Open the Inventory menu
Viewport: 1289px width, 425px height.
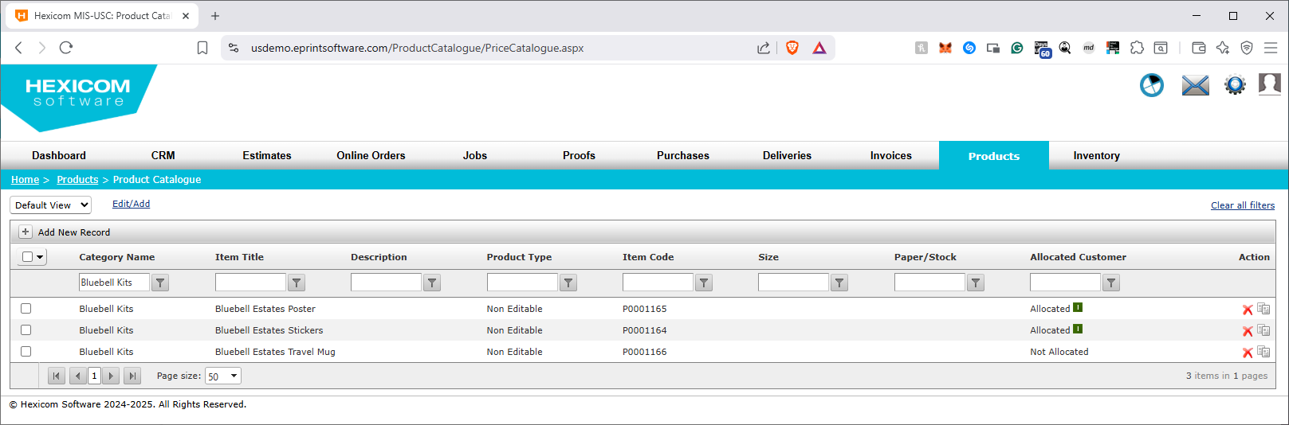(1096, 156)
